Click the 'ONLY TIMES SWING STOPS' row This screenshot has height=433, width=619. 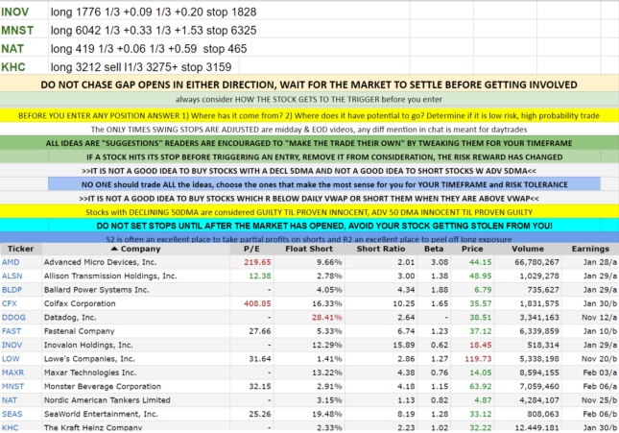coord(309,130)
